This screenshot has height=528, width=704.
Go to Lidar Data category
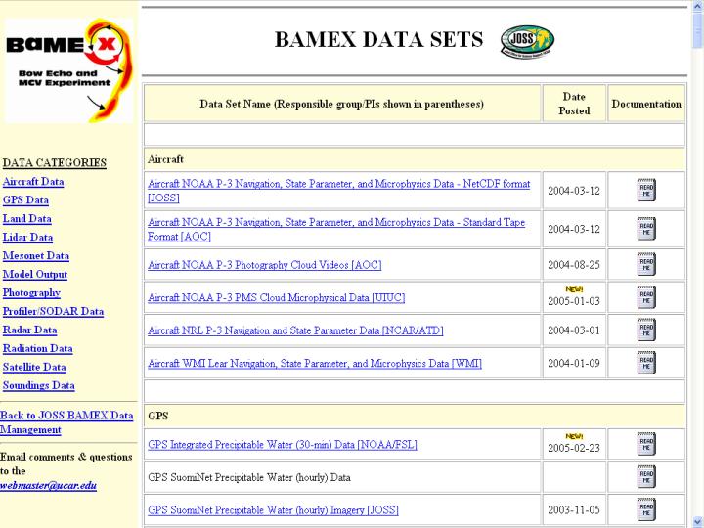27,237
